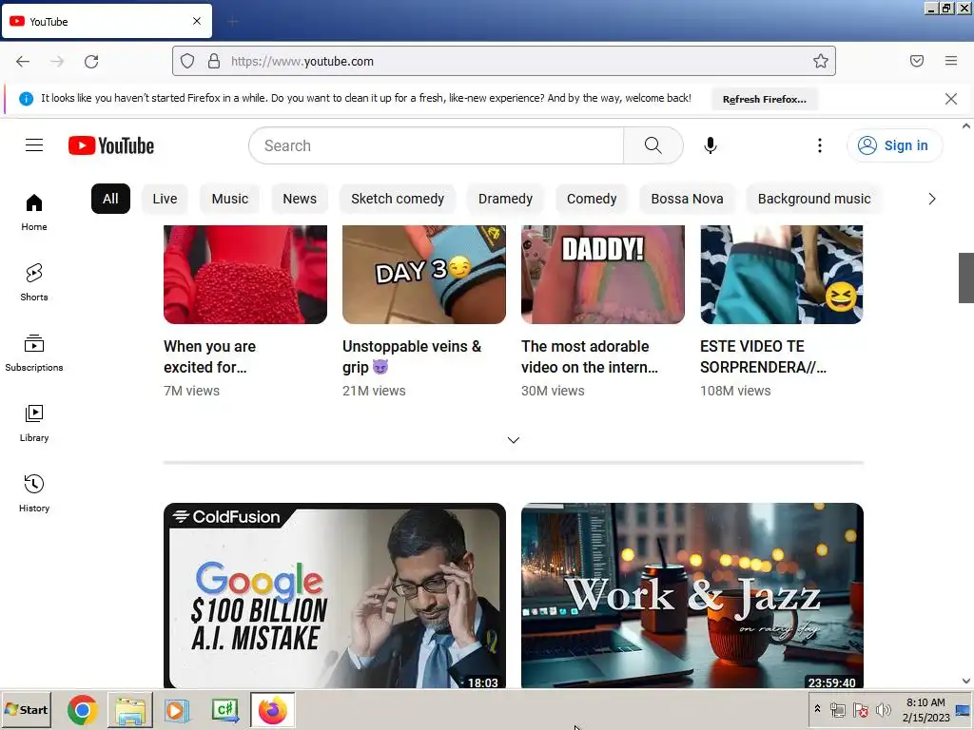This screenshot has width=974, height=730.
Task: Click the YouTube logo
Action: click(x=111, y=145)
